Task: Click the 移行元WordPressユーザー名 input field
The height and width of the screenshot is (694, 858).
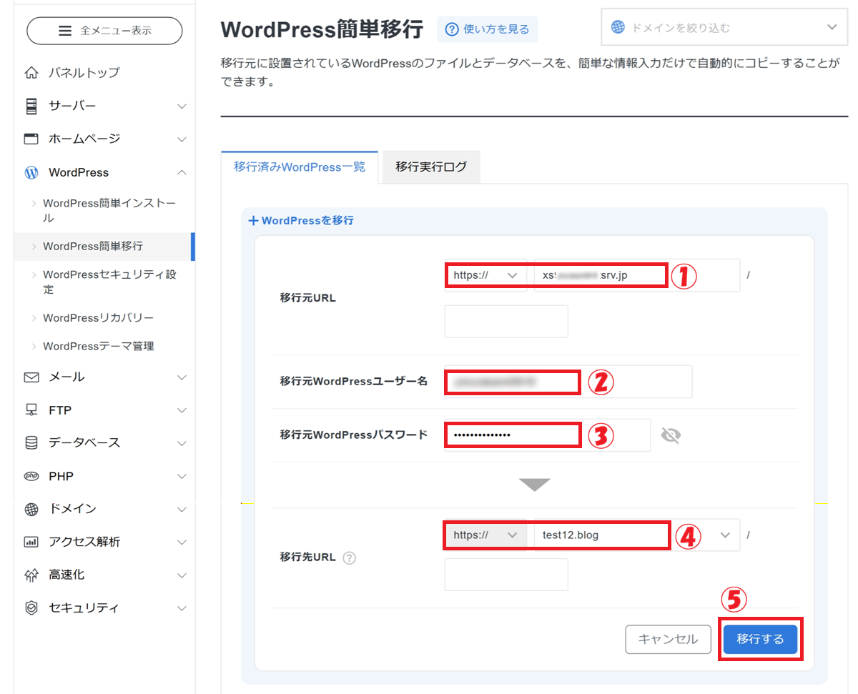Action: tap(567, 382)
